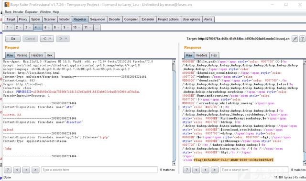Switch to the Comparer tool tab
This screenshot has height=181, width=306.
(131, 19)
